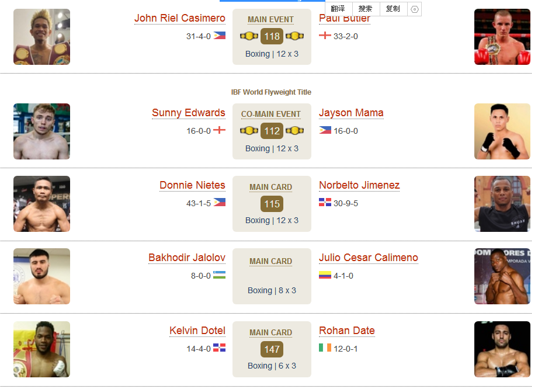Screen dimensions: 545x389
Task: Open Kelvin Dotel's fighter profile link
Action: [197, 330]
